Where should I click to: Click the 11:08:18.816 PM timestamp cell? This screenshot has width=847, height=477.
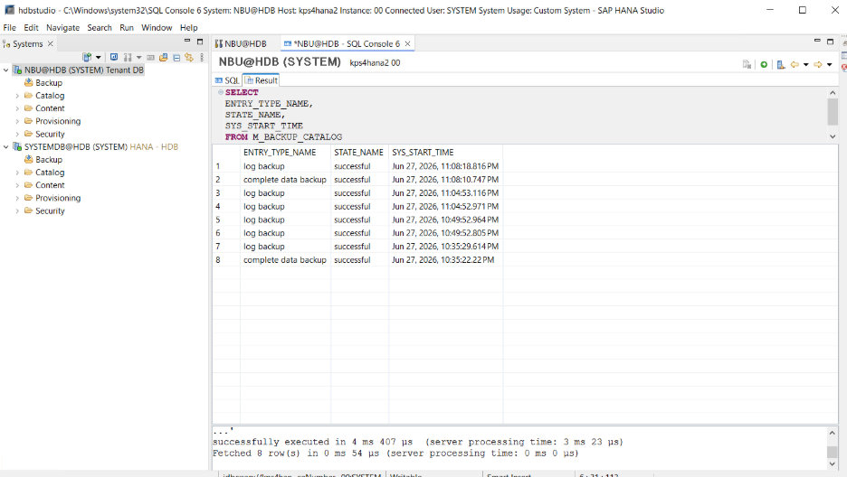coord(445,166)
